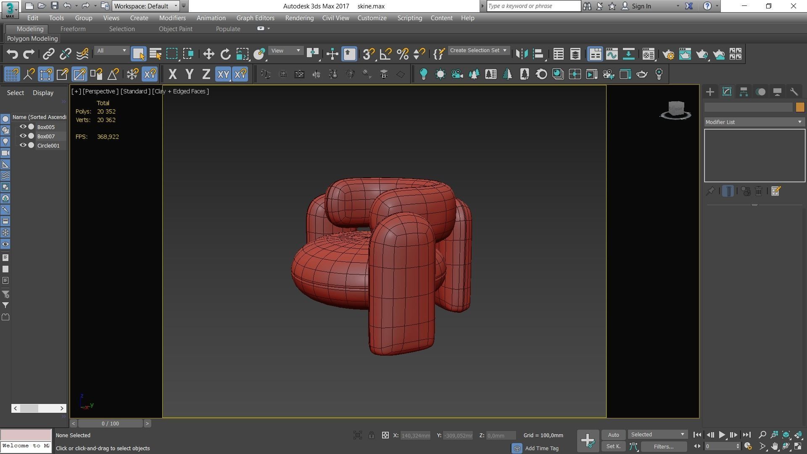Image resolution: width=807 pixels, height=454 pixels.
Task: Open the Utilities wrench panel tab
Action: (x=794, y=92)
